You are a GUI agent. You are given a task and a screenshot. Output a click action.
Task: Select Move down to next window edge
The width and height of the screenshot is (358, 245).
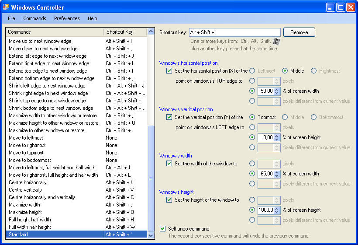[76, 49]
